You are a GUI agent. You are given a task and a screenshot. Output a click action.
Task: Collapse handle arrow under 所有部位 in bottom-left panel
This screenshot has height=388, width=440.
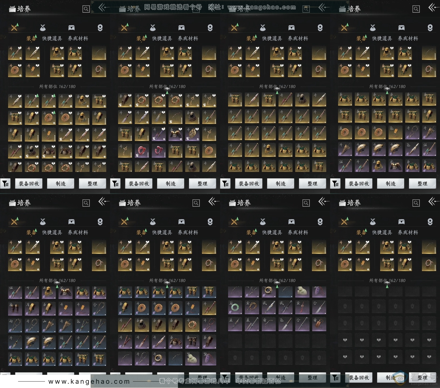57,285
